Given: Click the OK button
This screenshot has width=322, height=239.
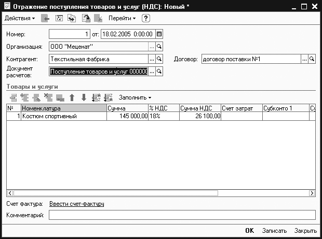Looking at the screenshot, I should [250, 231].
